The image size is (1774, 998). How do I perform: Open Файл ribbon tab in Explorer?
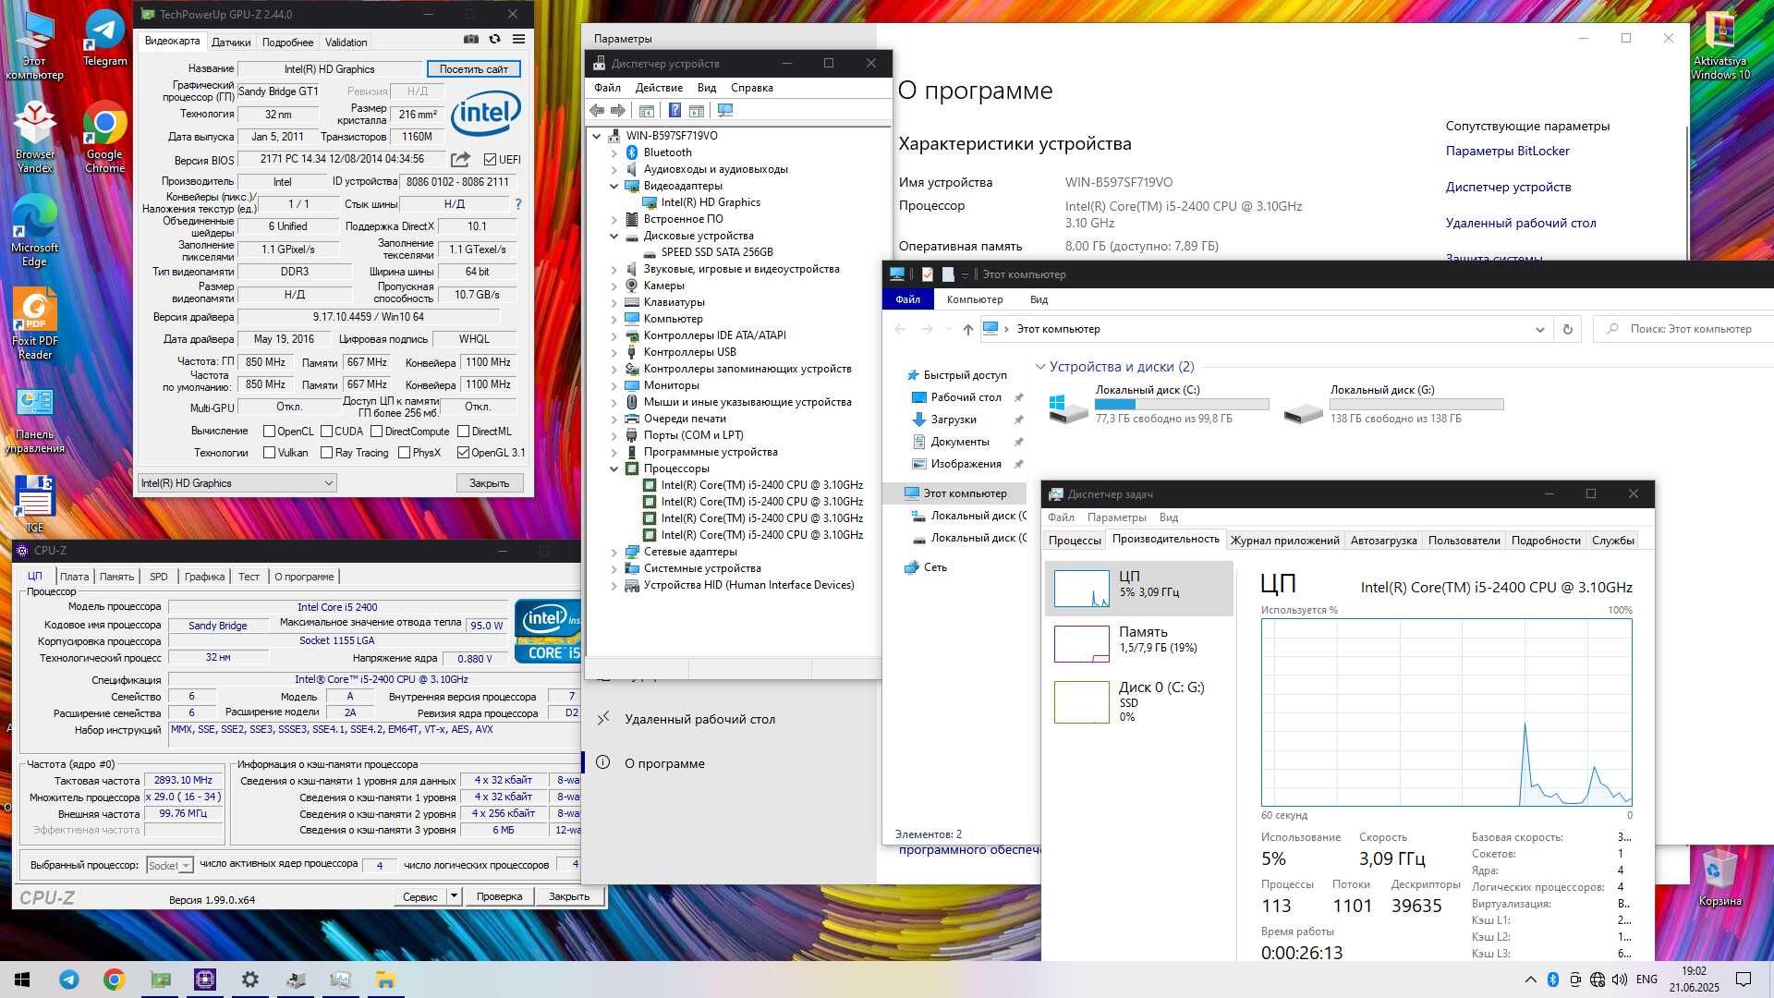coord(908,299)
